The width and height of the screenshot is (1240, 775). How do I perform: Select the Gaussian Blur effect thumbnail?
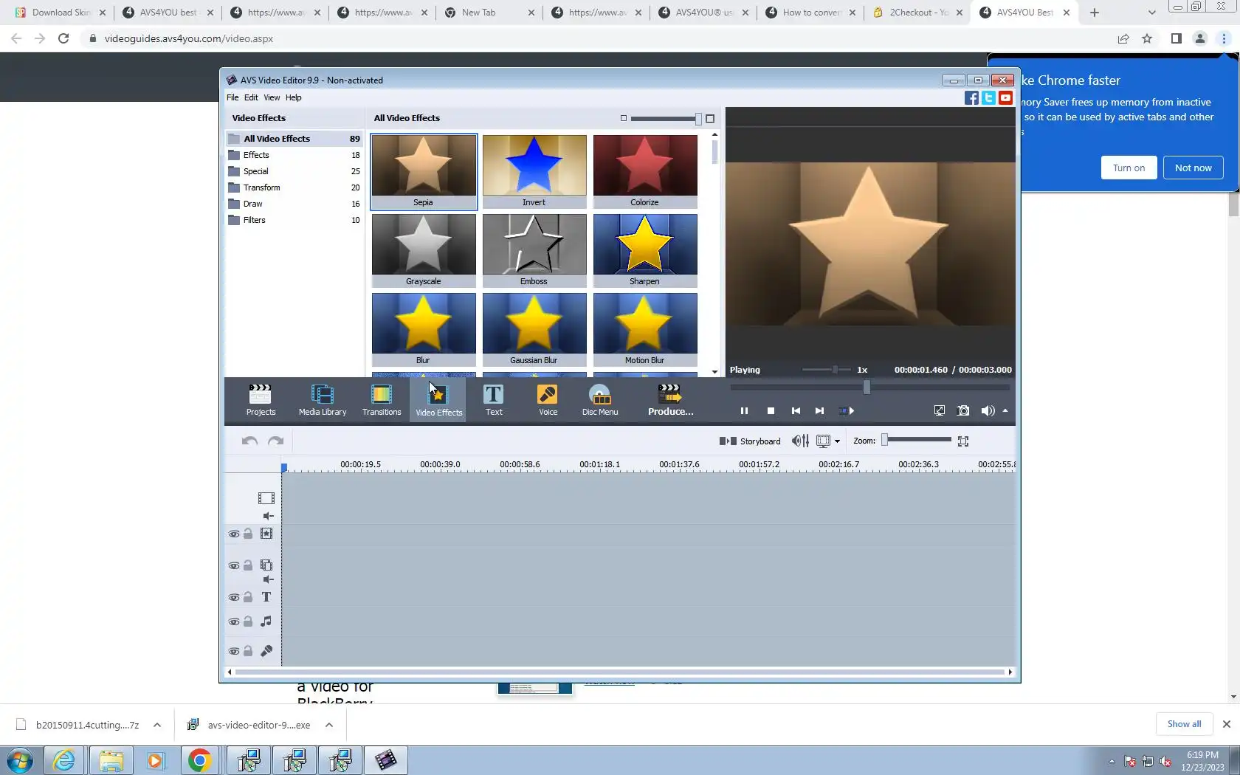point(534,329)
